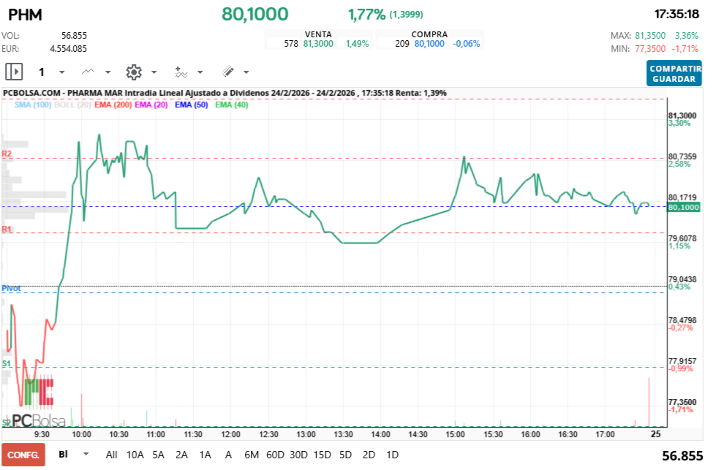Click the COMPARTIR GUARDAR button
The height and width of the screenshot is (470, 713).
[x=674, y=72]
